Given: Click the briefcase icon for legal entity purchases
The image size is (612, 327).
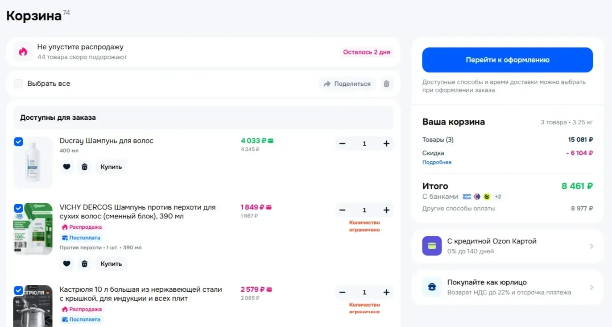Looking at the screenshot, I should coord(432,287).
